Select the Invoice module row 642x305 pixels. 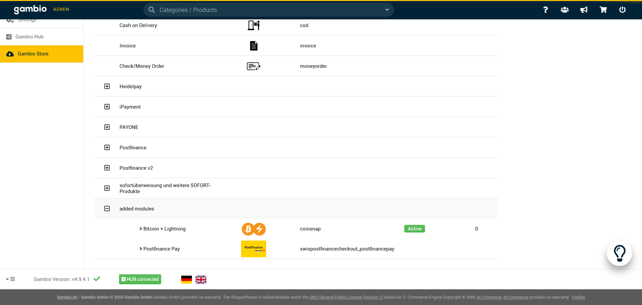coord(296,46)
